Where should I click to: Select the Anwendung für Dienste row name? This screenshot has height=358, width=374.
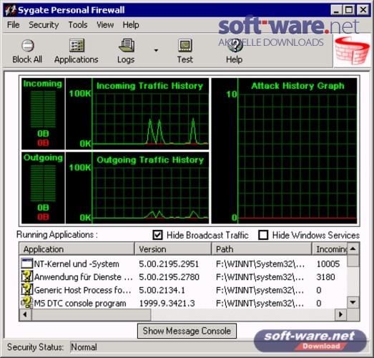[x=84, y=277]
